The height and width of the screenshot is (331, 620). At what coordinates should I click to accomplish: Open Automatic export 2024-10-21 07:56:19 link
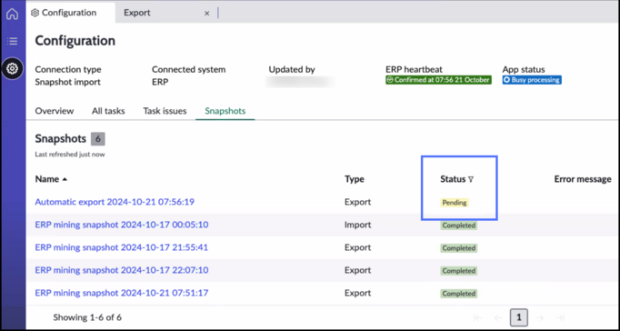(x=115, y=202)
